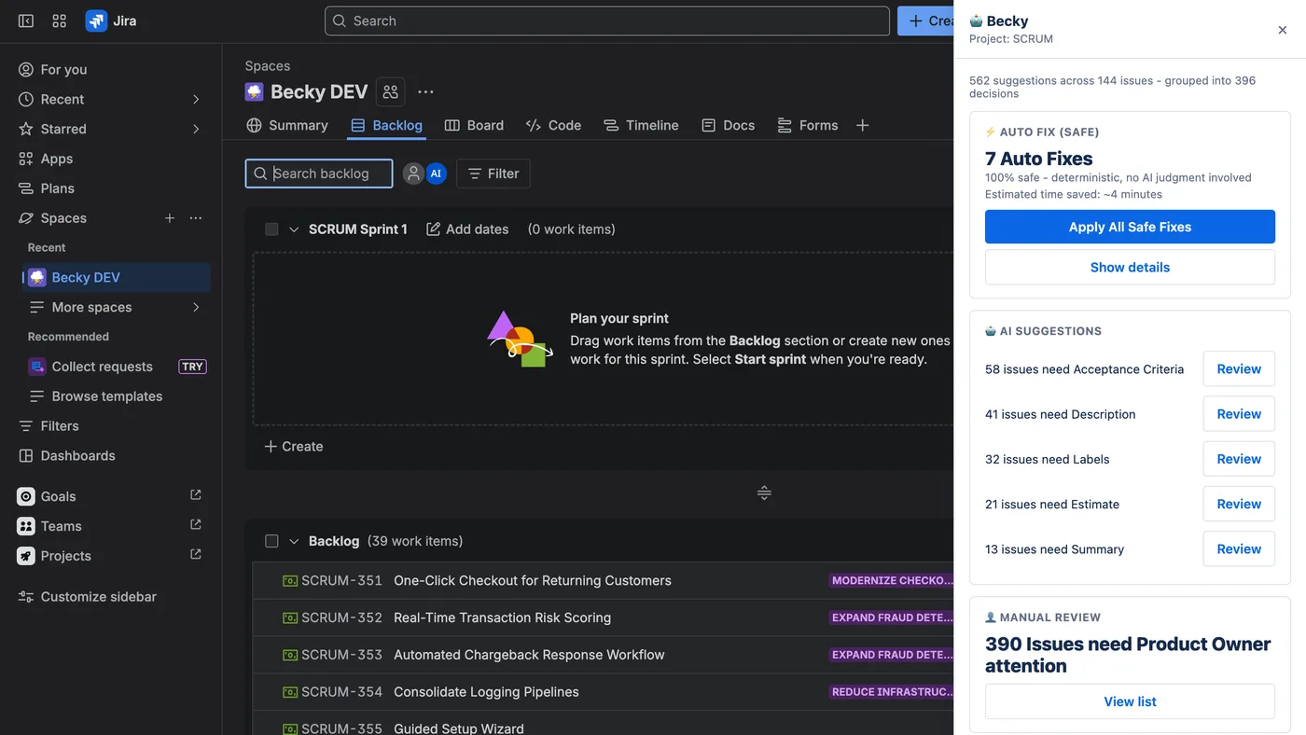
Task: Open the Spaces more options ellipsis
Action: [196, 218]
